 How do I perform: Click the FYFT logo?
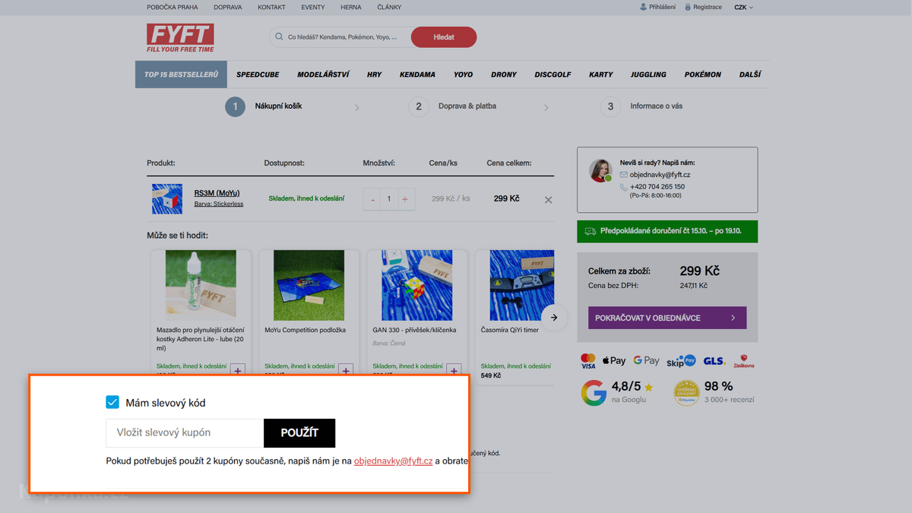point(180,37)
